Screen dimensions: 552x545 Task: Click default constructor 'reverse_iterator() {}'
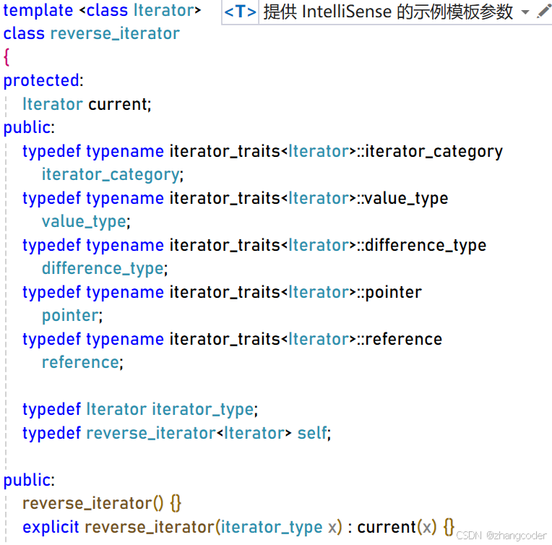[102, 503]
